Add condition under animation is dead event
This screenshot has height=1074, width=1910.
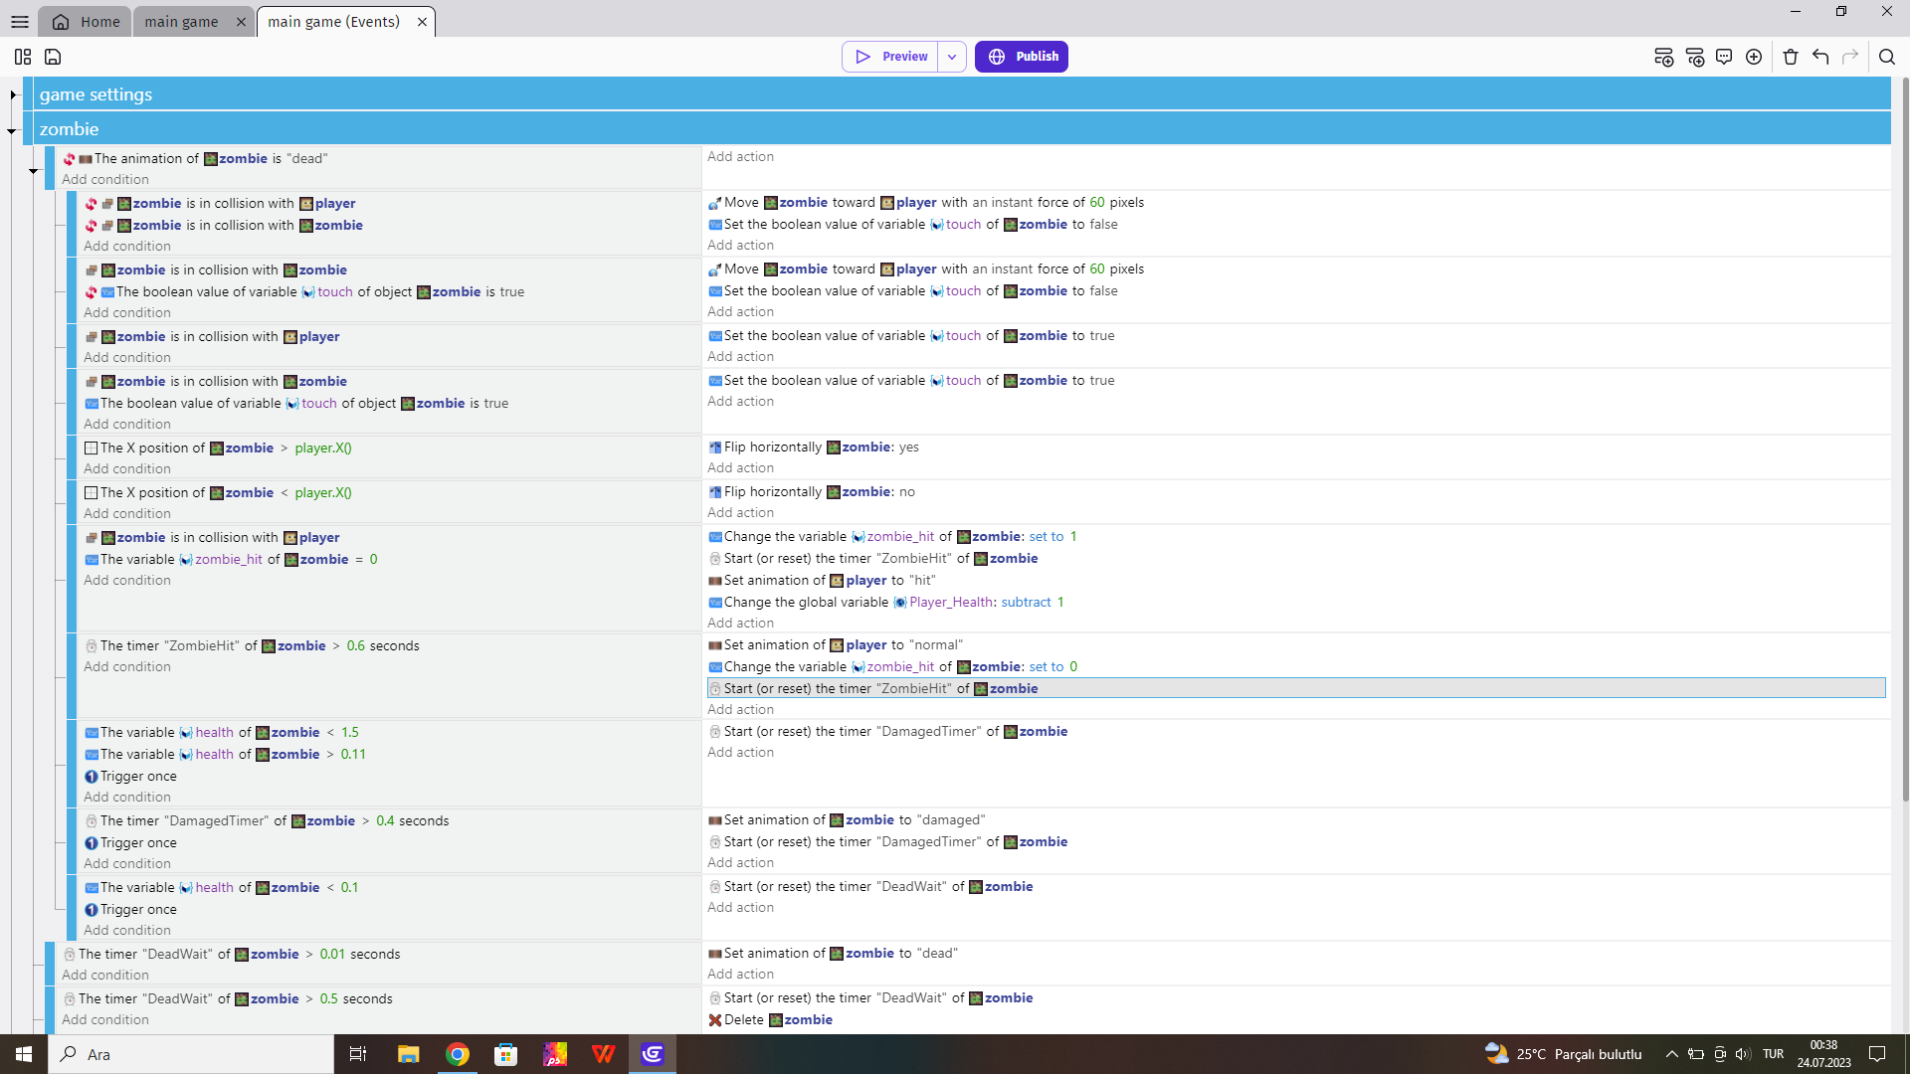(105, 180)
